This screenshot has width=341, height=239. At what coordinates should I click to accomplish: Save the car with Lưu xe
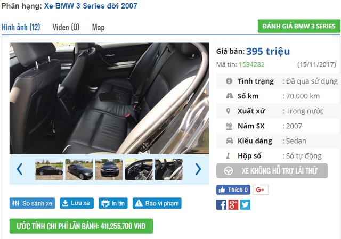pos(77,203)
